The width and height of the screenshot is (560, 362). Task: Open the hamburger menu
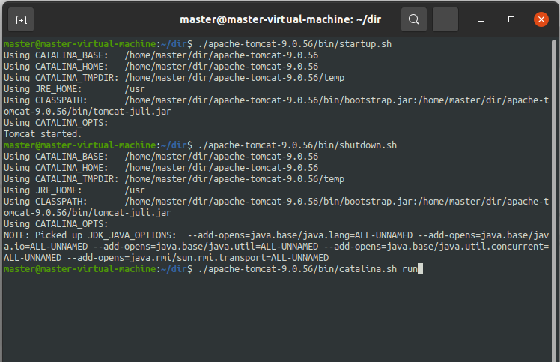point(445,19)
